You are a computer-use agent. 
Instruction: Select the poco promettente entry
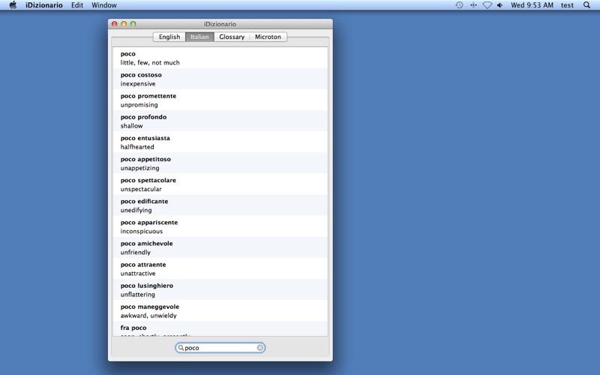[220, 100]
